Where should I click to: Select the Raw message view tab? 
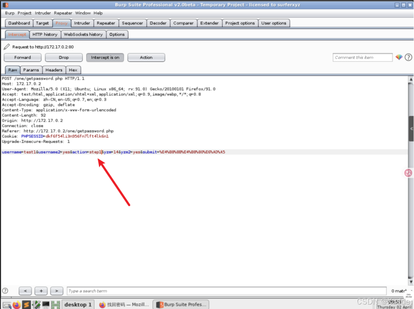tap(12, 70)
